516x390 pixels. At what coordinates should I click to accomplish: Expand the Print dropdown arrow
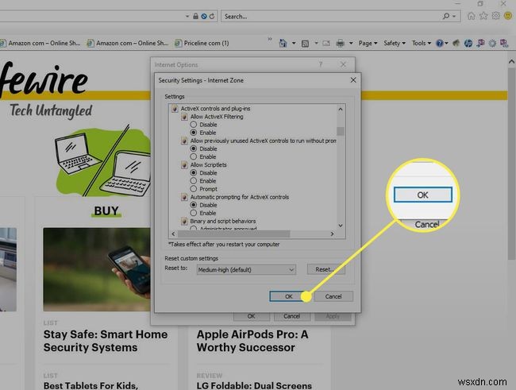click(351, 43)
